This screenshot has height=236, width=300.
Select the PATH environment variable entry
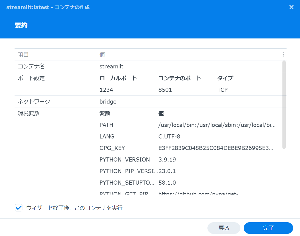pyautogui.click(x=106, y=125)
